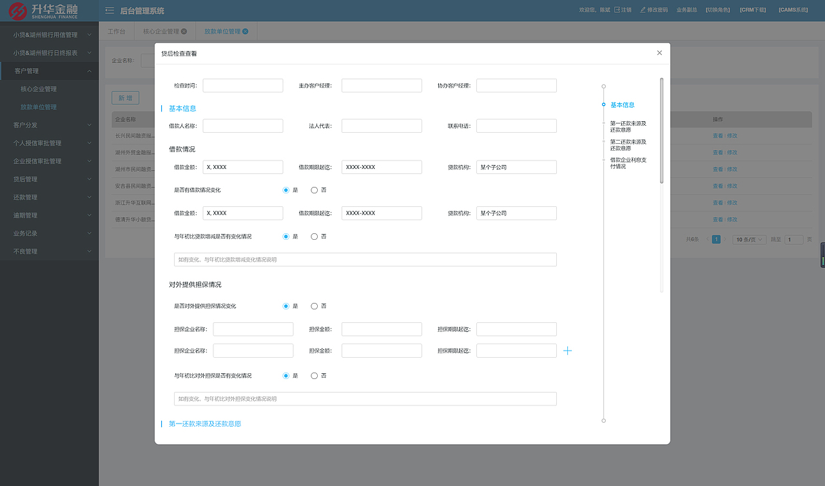Click the 新增 button

click(125, 98)
